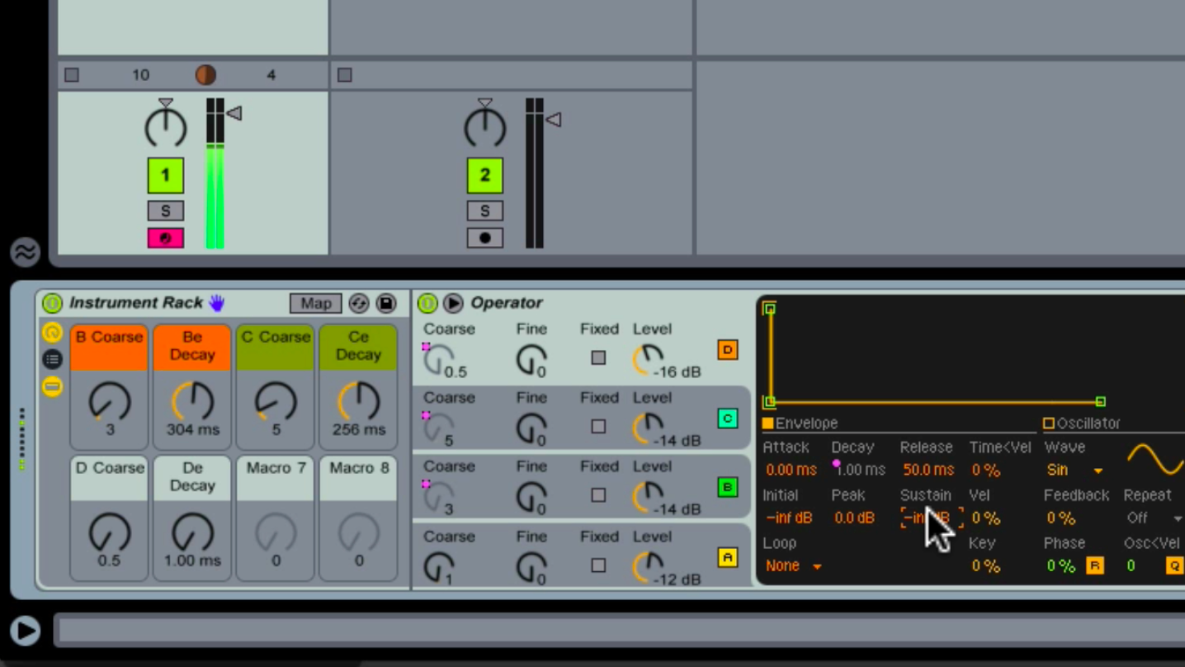The image size is (1185, 667).
Task: Click the Be Decay macro knob
Action: pos(192,401)
